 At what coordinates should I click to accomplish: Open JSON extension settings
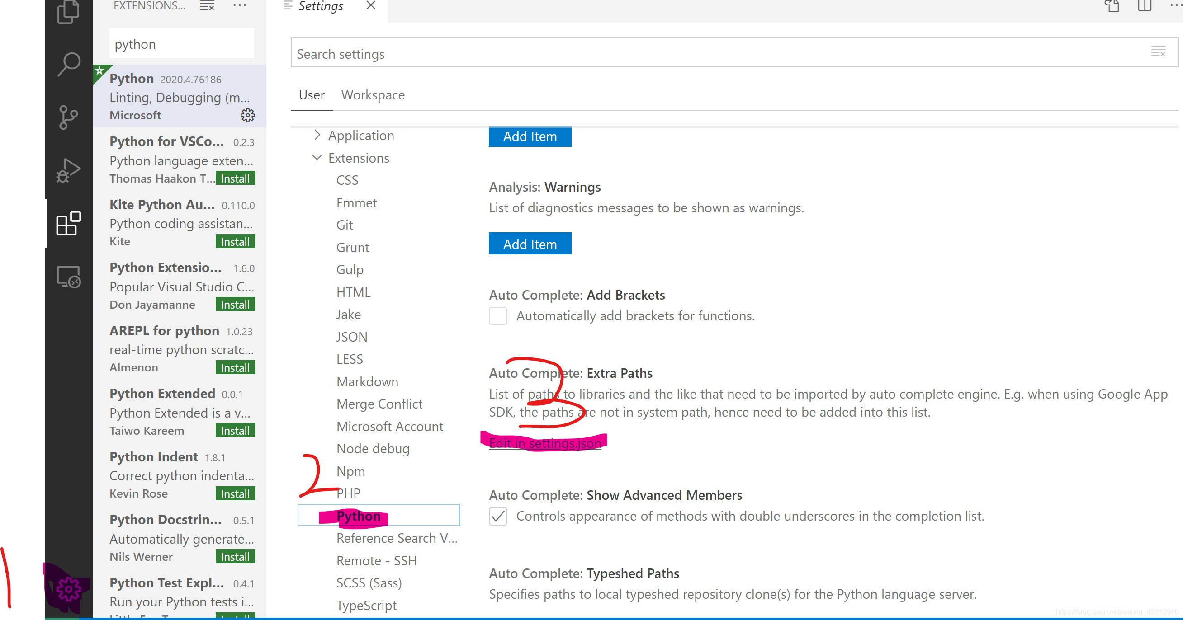351,337
